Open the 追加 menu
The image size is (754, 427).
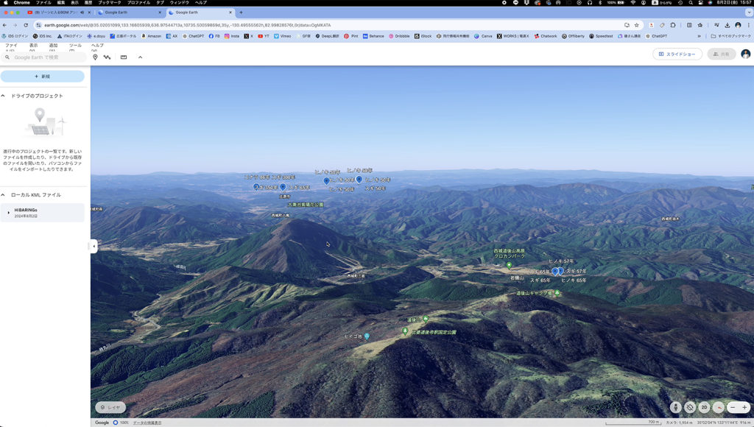coord(53,46)
